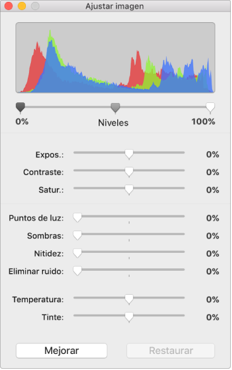
Task: Click the Eliminar ruido slider thumb
Action: [x=77, y=271]
